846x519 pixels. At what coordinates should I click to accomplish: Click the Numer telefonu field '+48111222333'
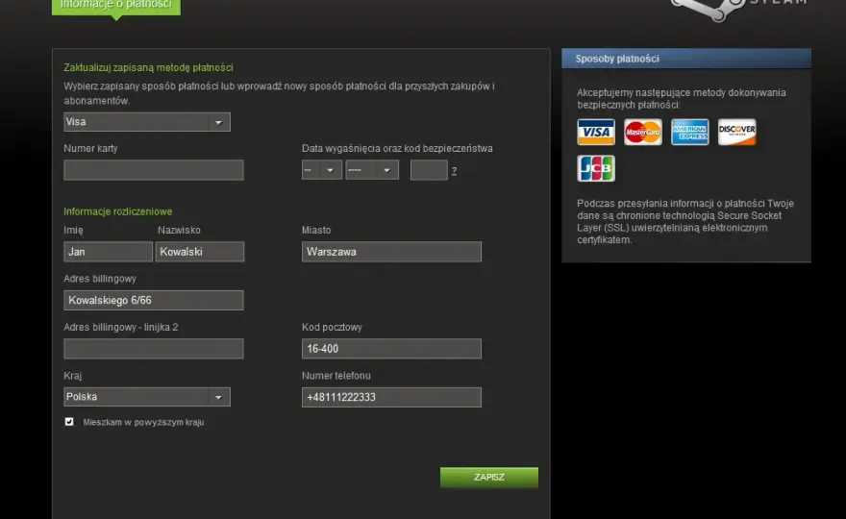coord(391,397)
